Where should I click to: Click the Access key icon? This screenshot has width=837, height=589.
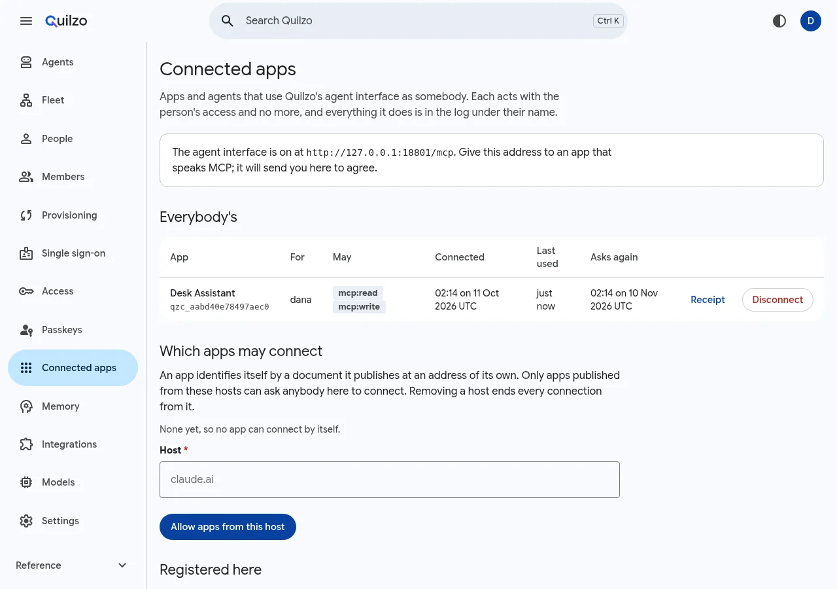click(26, 291)
